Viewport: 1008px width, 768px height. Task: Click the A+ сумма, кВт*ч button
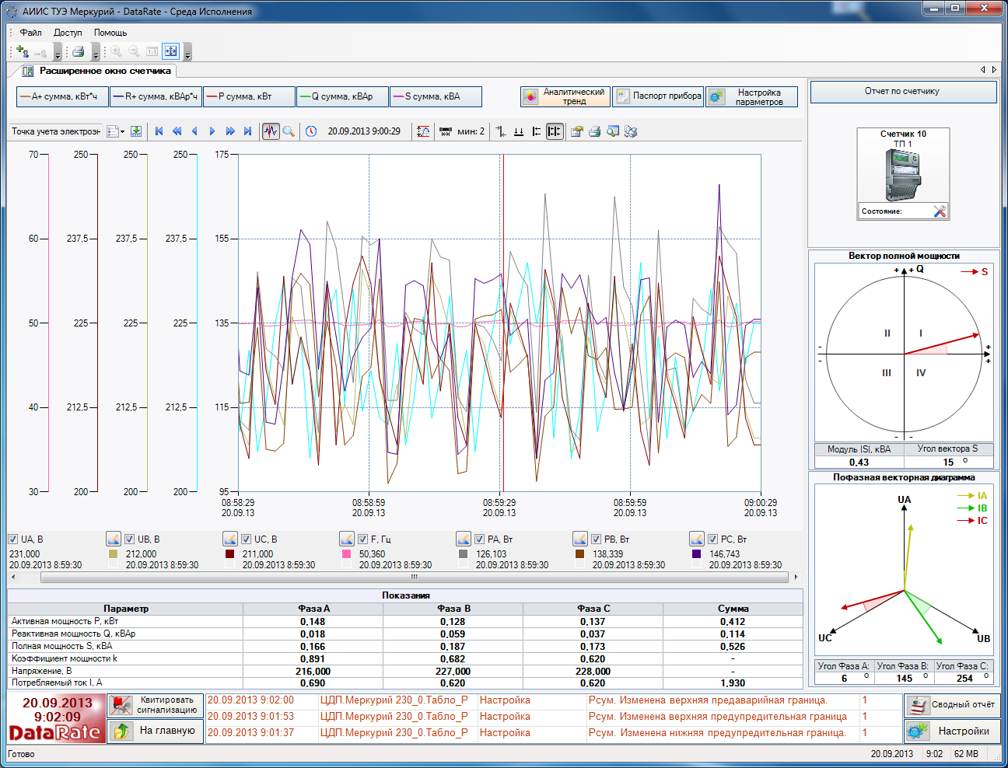(x=62, y=96)
